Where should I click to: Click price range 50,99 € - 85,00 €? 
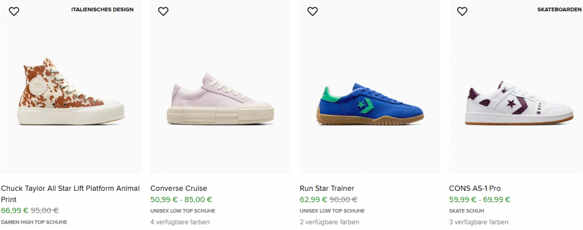(x=181, y=199)
